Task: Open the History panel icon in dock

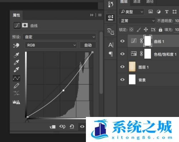Action: (111, 4)
